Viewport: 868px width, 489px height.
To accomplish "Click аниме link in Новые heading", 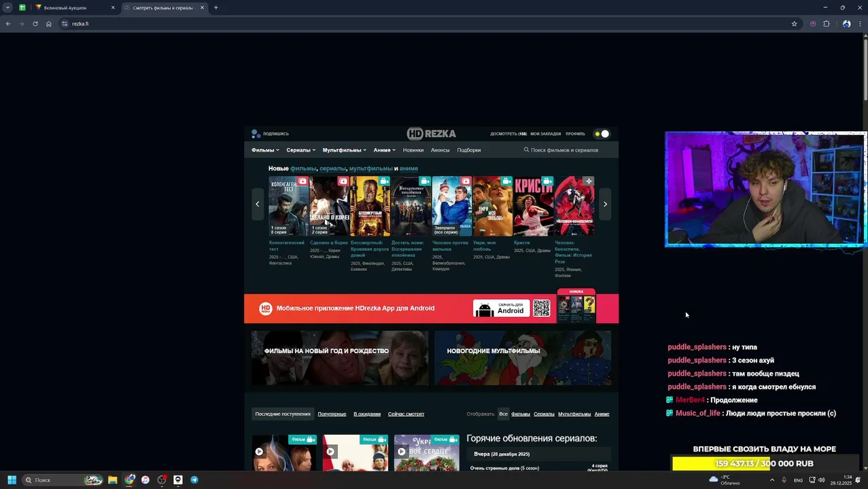I will pyautogui.click(x=409, y=168).
